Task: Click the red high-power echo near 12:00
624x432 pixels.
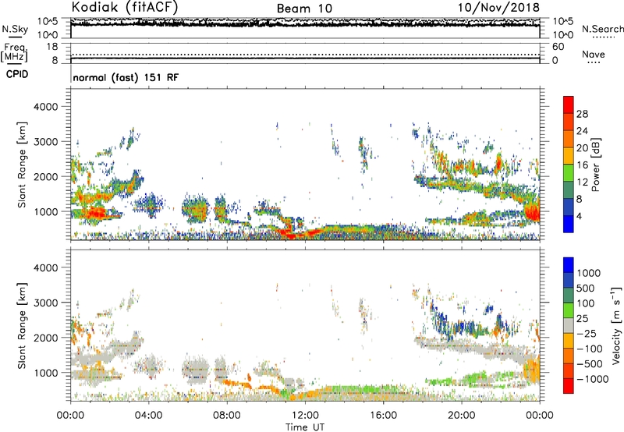Action: (x=290, y=234)
